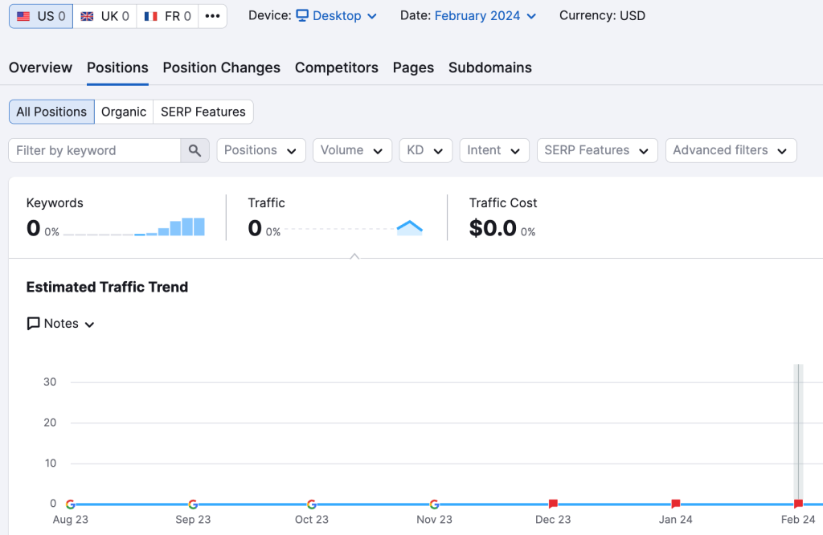Screen dimensions: 823x535
Task: Click red flag note at Feb 24
Action: (x=798, y=504)
